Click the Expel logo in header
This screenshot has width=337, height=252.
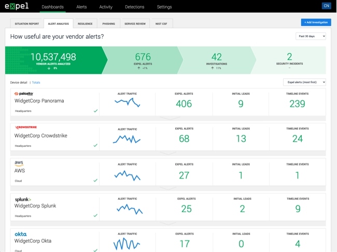17,6
